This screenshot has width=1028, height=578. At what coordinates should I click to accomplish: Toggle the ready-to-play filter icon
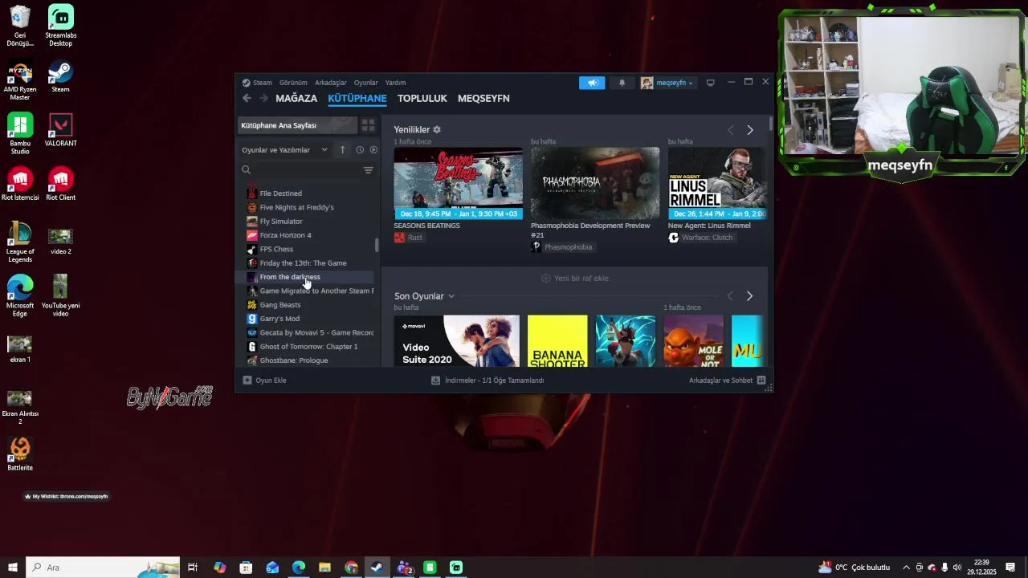click(x=373, y=150)
